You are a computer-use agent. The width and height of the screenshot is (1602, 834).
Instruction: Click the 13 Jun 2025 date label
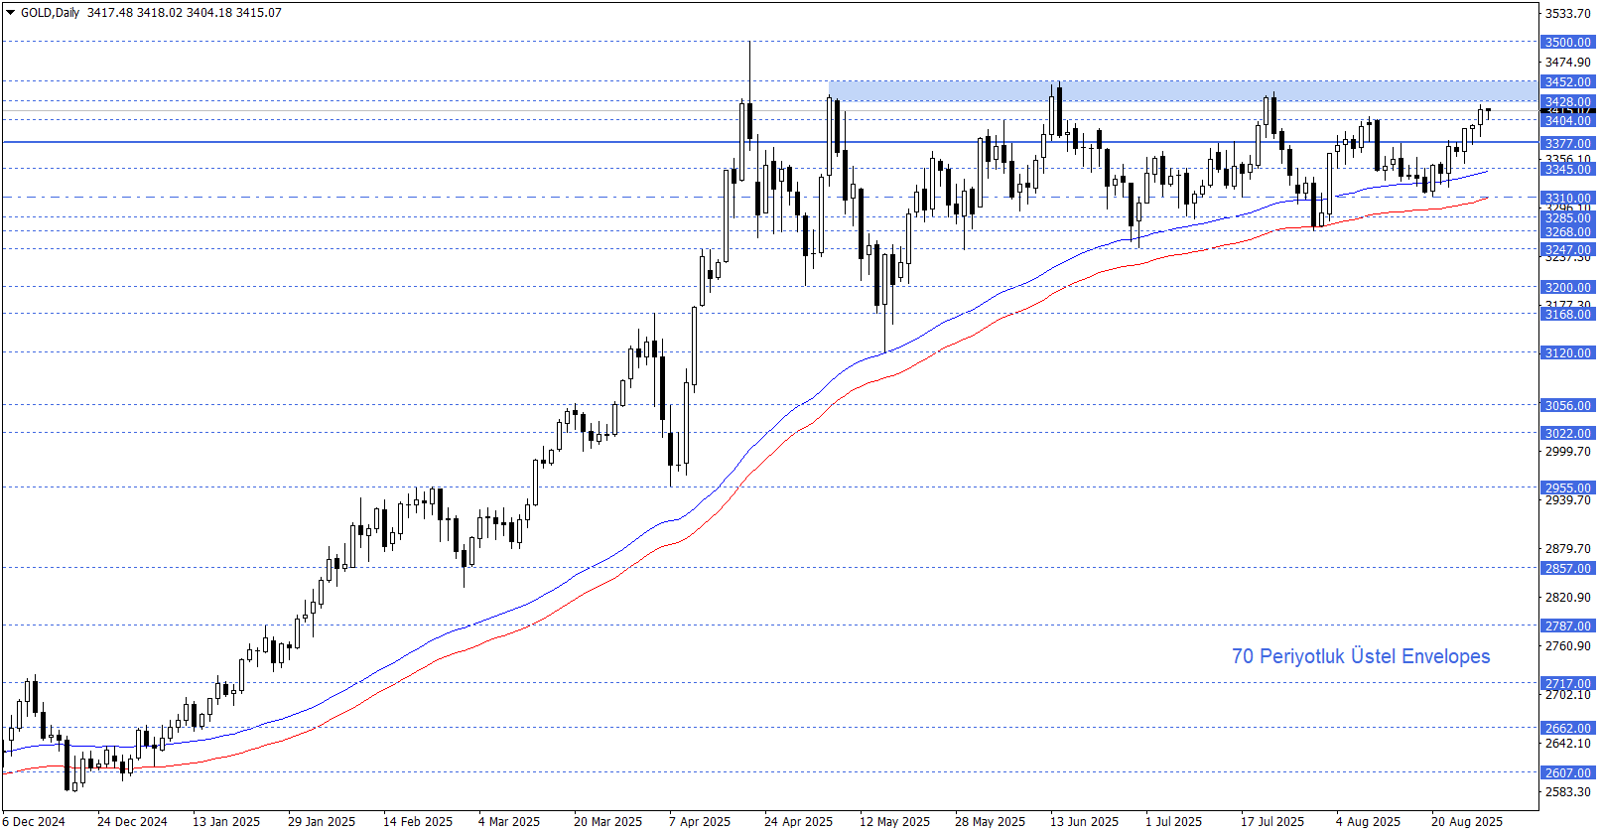tap(1085, 821)
